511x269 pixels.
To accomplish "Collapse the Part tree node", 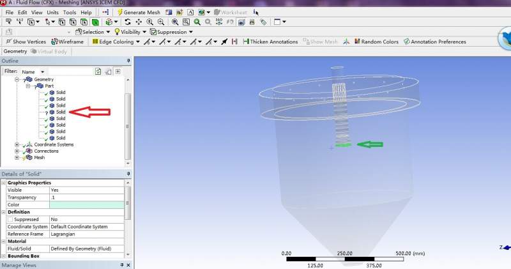I will pyautogui.click(x=28, y=86).
